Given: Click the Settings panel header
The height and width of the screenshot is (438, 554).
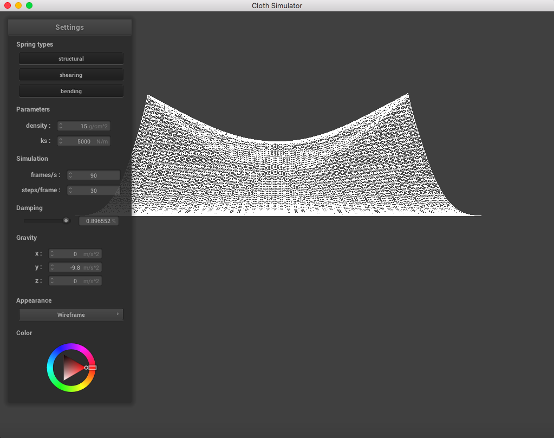Looking at the screenshot, I should (70, 27).
